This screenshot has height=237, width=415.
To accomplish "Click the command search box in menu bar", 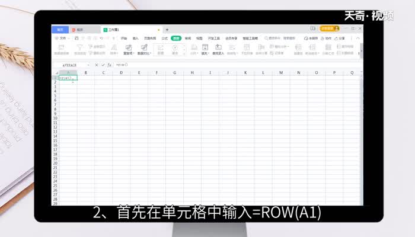I will pyautogui.click(x=280, y=39).
